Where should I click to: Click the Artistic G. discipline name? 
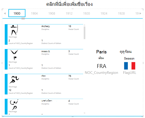(46, 51)
